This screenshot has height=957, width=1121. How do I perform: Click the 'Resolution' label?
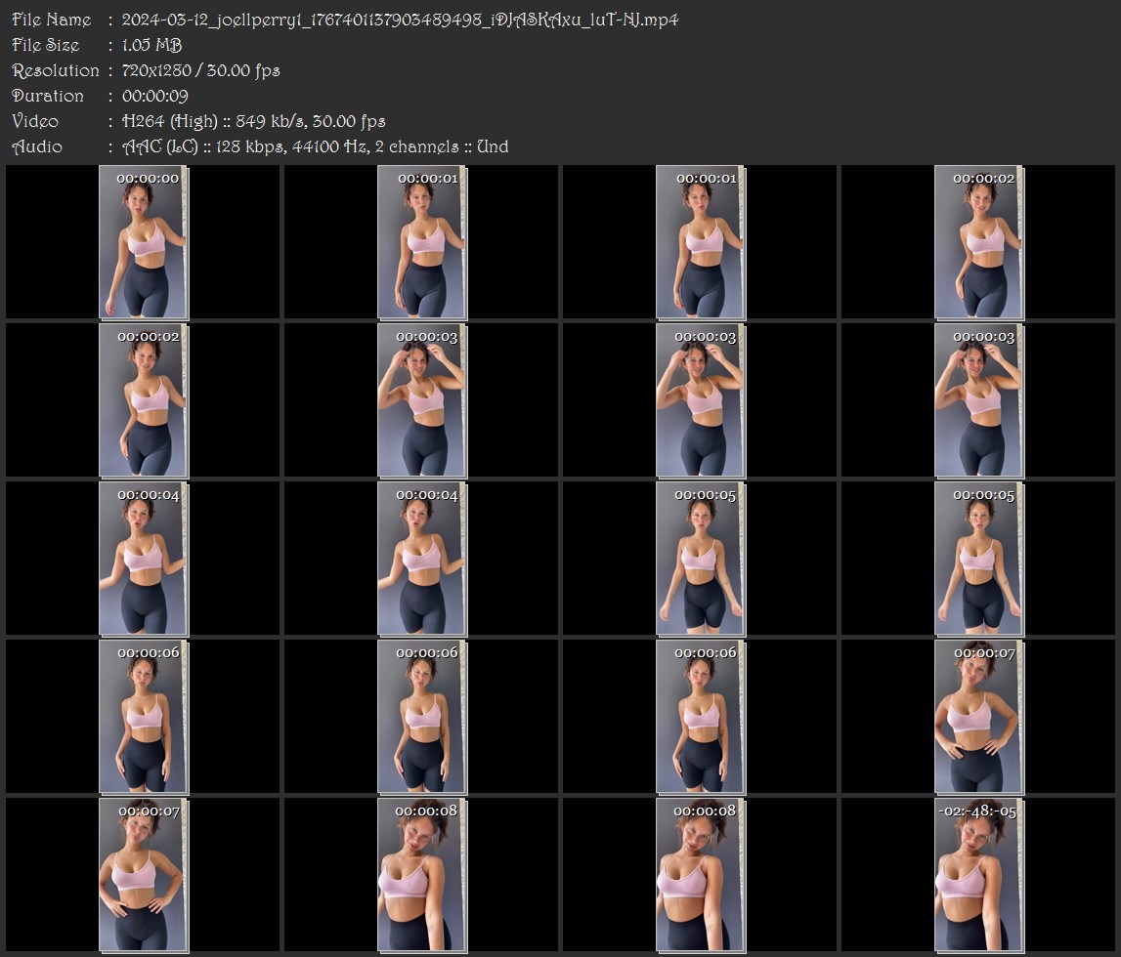[56, 70]
